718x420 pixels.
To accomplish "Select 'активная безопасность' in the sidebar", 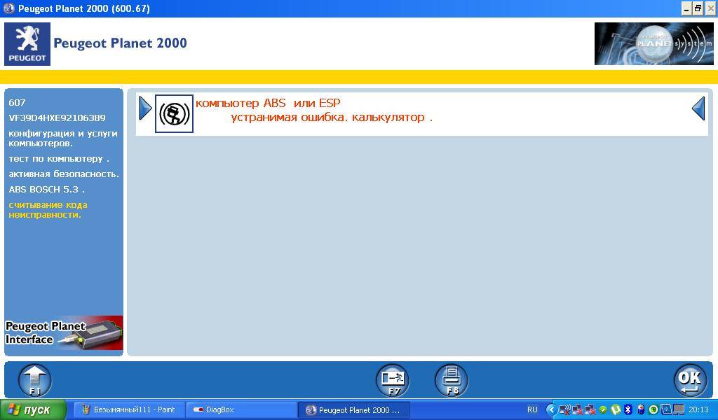I will 62,174.
